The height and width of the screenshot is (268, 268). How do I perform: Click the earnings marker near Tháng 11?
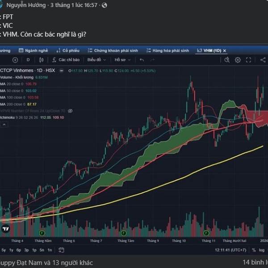(x=206, y=233)
